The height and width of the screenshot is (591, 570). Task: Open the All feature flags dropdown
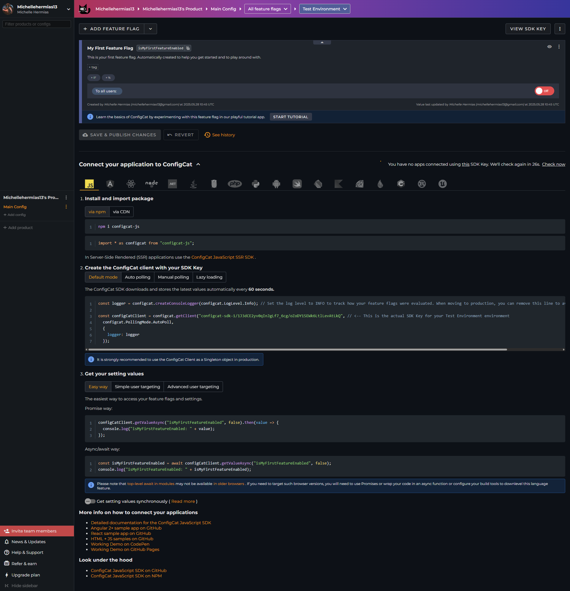click(x=267, y=9)
